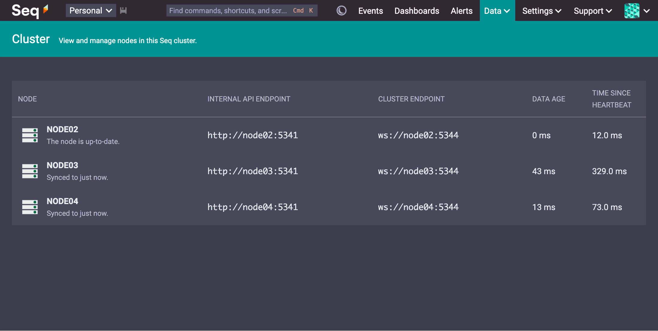
Task: Click the 329.0 ms heartbeat value
Action: click(x=609, y=171)
